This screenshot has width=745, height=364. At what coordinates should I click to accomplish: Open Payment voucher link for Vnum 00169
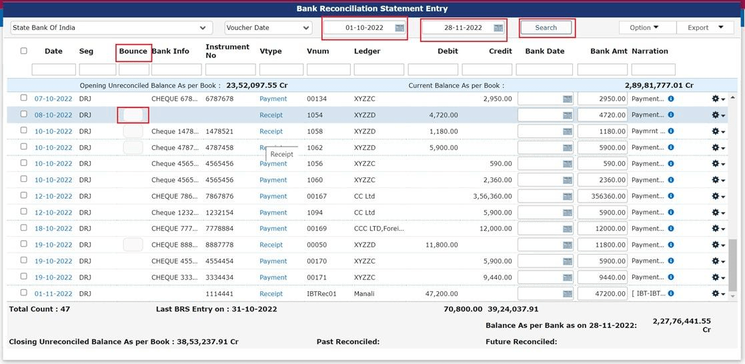point(273,229)
